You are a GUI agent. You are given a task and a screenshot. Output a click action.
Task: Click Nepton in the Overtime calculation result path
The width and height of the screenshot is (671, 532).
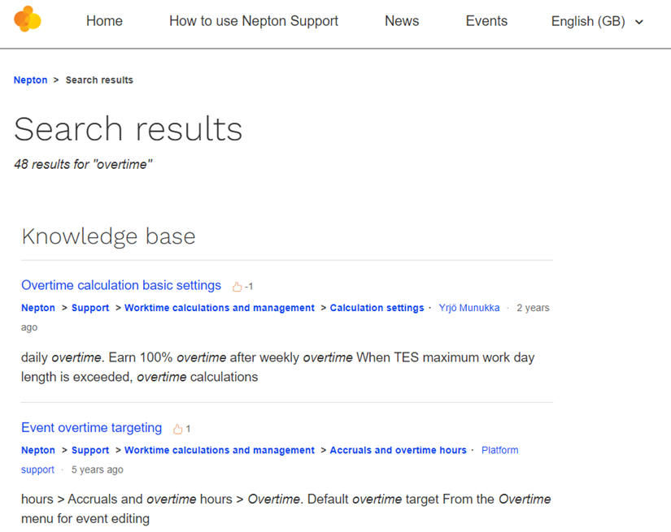[x=38, y=308]
